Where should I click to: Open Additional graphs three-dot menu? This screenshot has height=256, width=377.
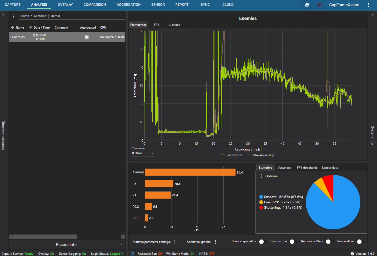pos(216,242)
